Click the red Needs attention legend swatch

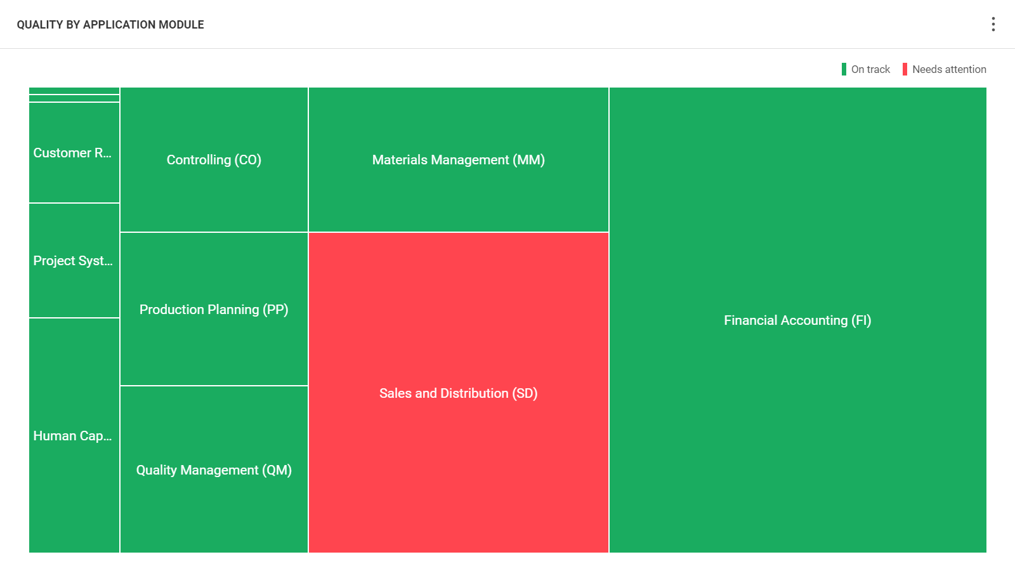click(x=905, y=69)
